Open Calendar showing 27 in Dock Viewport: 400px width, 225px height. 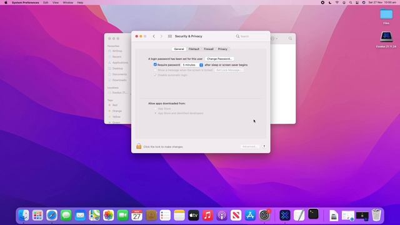point(137,215)
